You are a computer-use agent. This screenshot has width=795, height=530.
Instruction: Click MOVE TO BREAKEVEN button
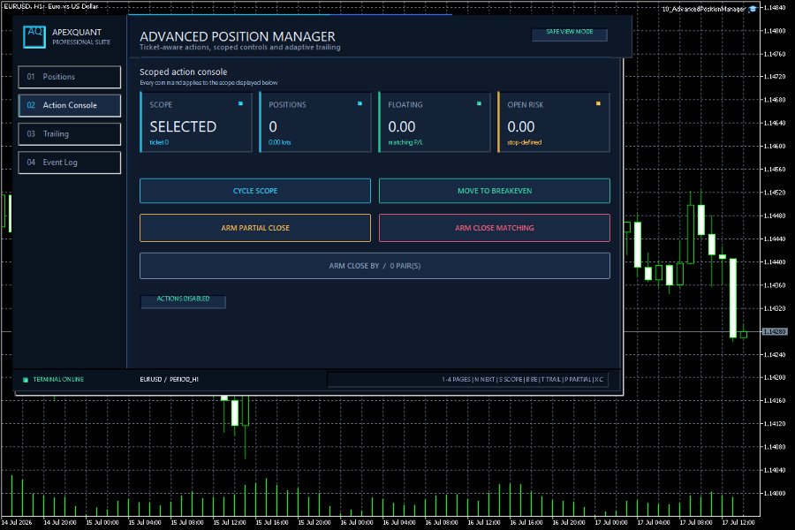pos(495,191)
